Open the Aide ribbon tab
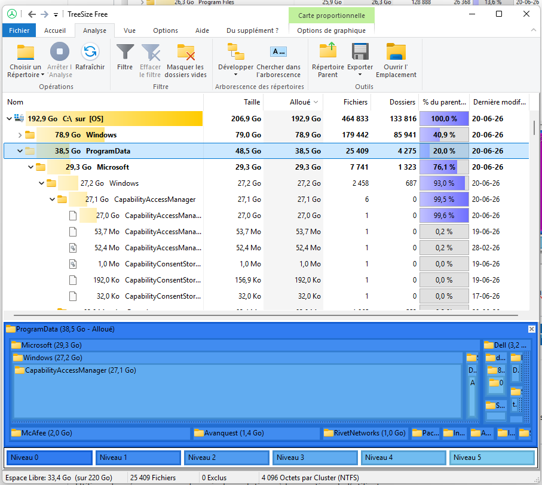The image size is (542, 485). (202, 30)
